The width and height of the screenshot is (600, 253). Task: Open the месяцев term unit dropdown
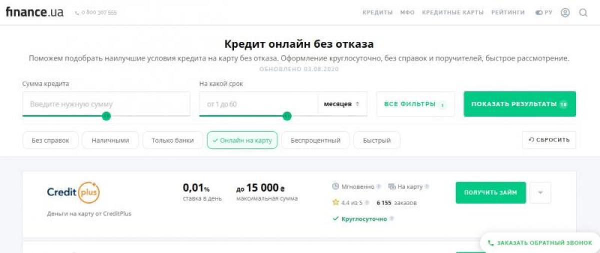(342, 104)
